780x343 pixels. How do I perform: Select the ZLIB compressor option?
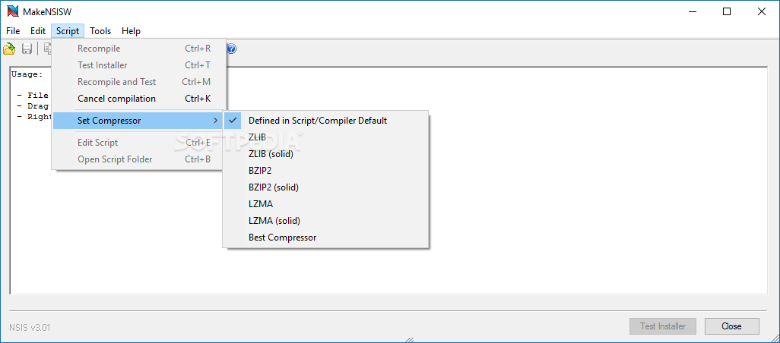[x=325, y=137]
